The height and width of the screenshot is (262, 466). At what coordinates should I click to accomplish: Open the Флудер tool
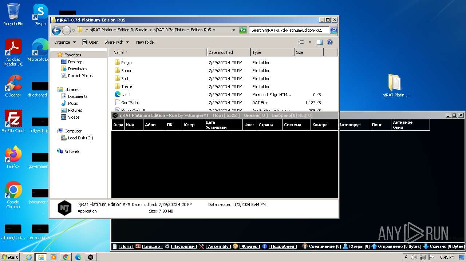point(250,246)
